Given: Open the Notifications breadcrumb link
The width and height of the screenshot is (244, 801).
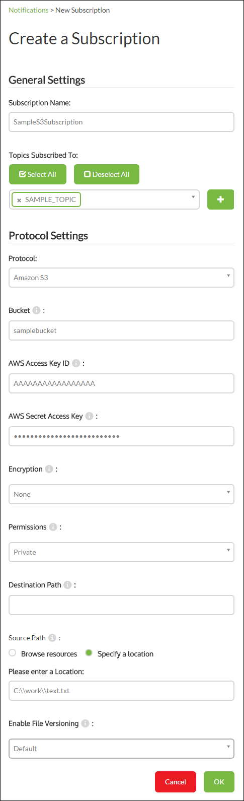Looking at the screenshot, I should [29, 10].
